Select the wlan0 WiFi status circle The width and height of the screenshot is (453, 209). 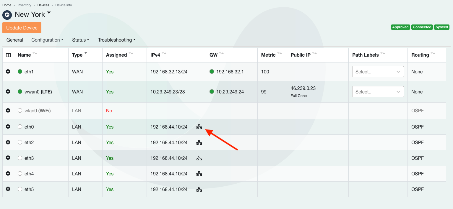(x=20, y=111)
